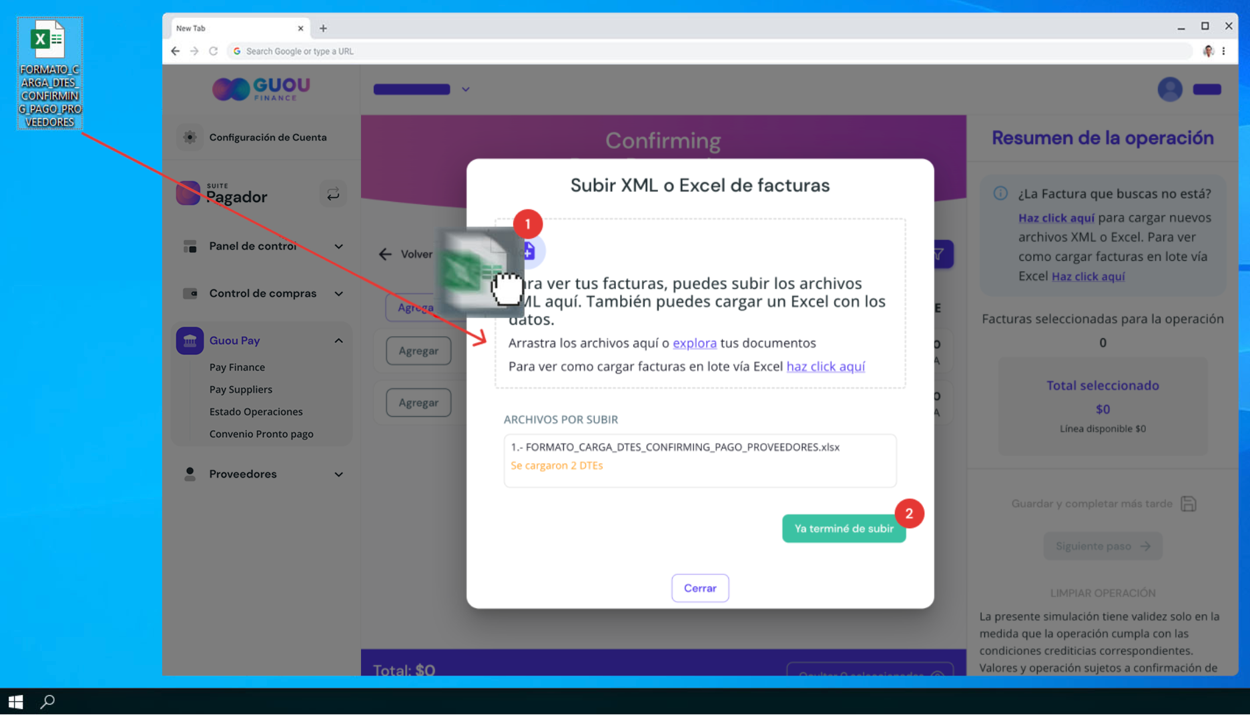Click the save icon next to Guardar
The height and width of the screenshot is (715, 1250).
point(1188,504)
